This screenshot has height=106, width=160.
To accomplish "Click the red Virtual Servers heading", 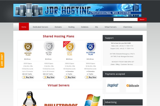I will point(59,85).
